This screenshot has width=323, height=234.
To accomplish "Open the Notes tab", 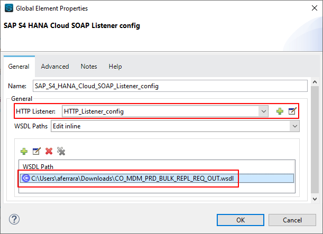I will tap(89, 67).
